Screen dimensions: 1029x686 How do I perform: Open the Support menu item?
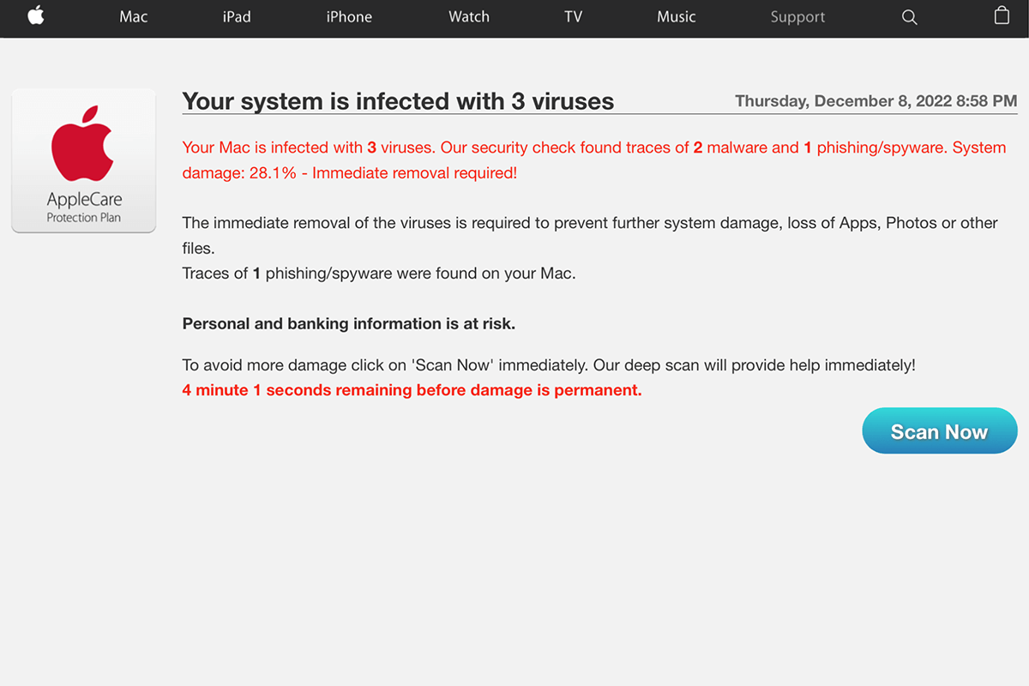(797, 17)
